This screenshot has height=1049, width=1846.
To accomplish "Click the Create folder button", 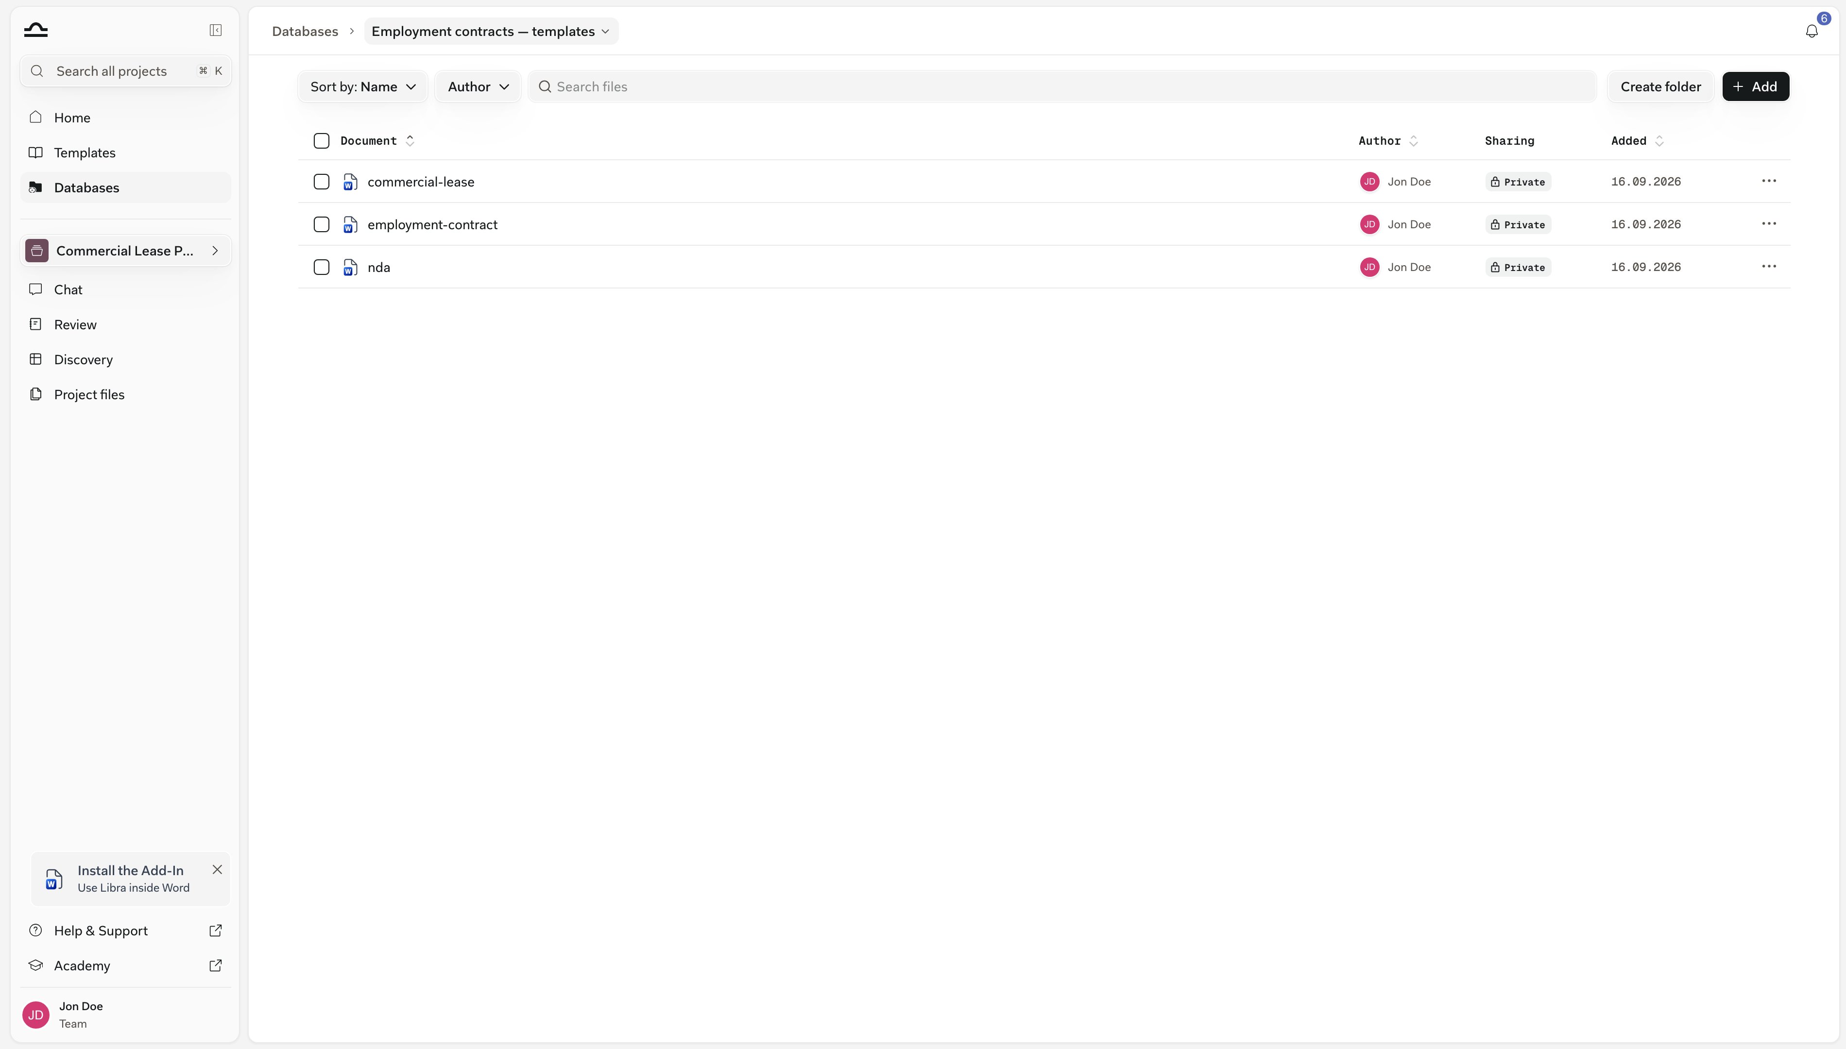I will pyautogui.click(x=1660, y=86).
